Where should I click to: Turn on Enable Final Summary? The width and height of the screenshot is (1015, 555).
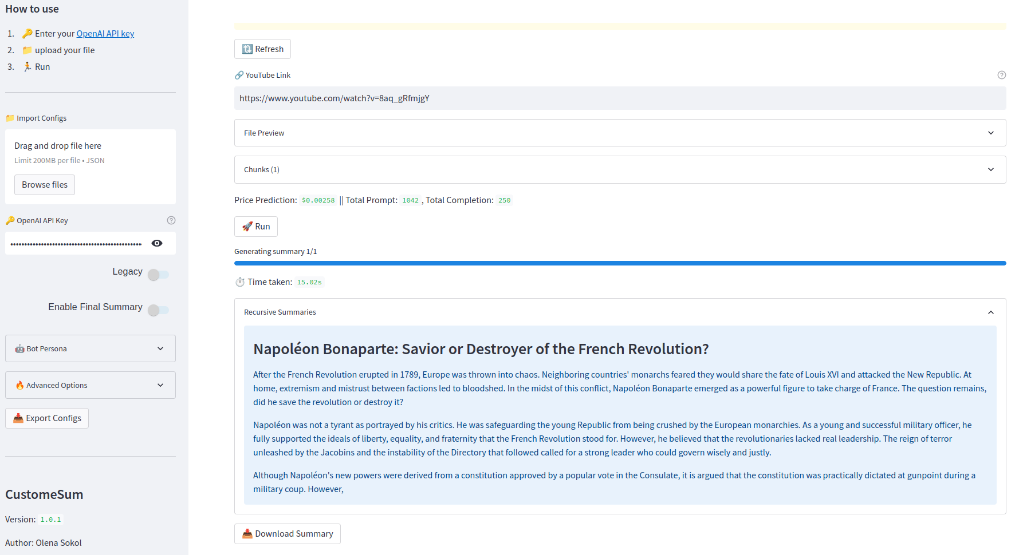(159, 310)
